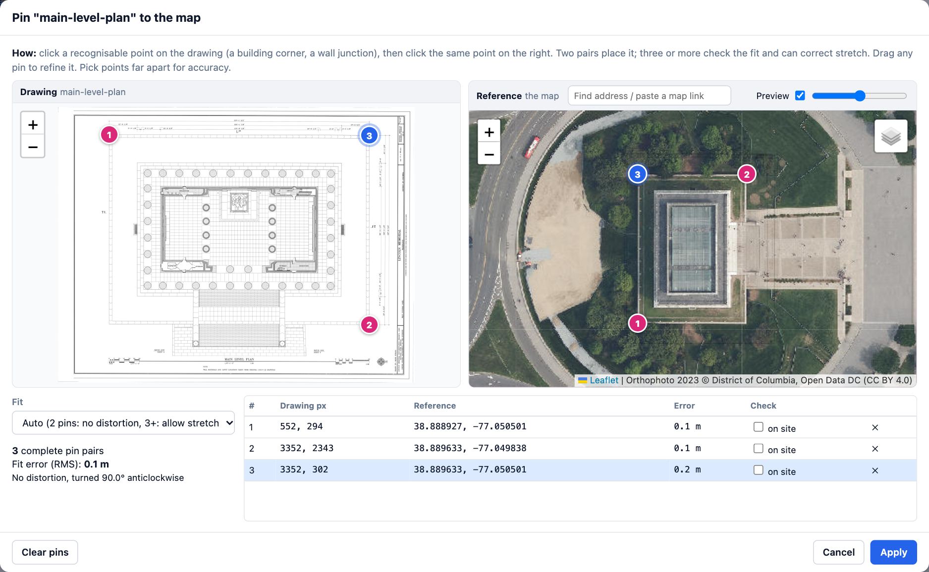The height and width of the screenshot is (572, 929).
Task: Open the Fit mode dropdown
Action: pyautogui.click(x=123, y=423)
